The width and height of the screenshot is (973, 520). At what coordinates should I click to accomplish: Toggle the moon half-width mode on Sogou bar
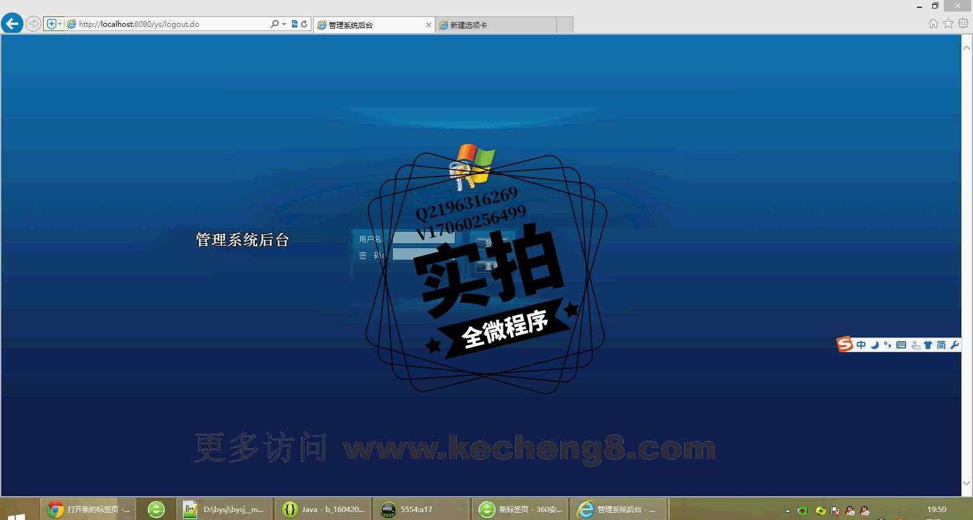click(x=874, y=345)
